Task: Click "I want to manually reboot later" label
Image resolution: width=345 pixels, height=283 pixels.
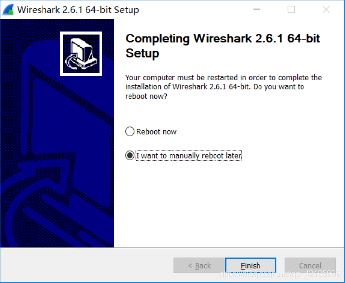Action: coord(189,156)
